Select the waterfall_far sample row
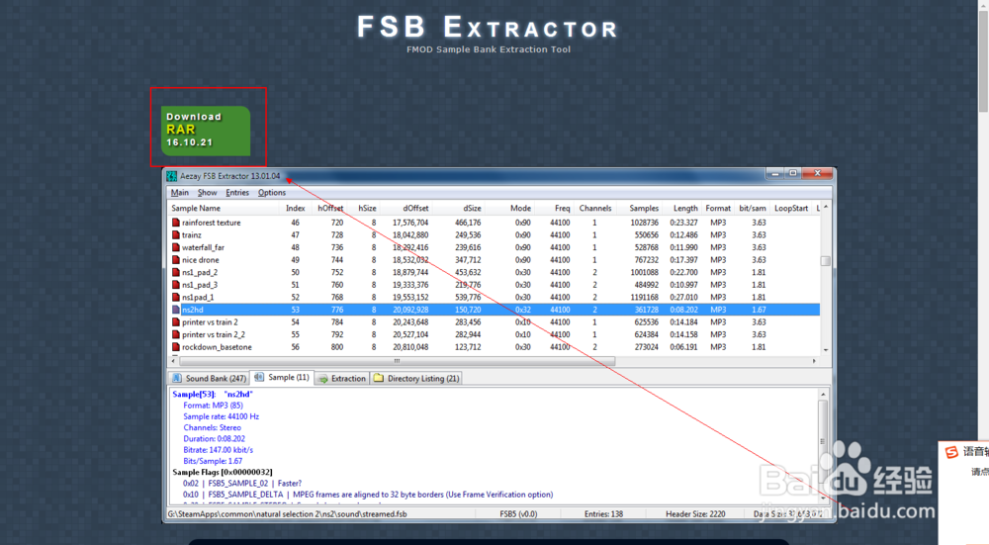The image size is (989, 545). [494, 247]
